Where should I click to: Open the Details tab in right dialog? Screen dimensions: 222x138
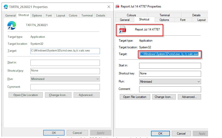click(196, 15)
